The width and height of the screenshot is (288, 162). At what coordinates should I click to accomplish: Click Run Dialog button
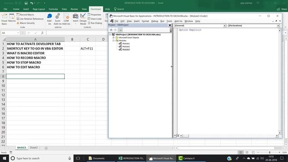(x=95, y=23)
